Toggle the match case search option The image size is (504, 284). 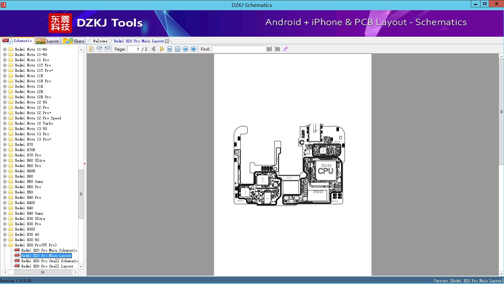[x=285, y=49]
